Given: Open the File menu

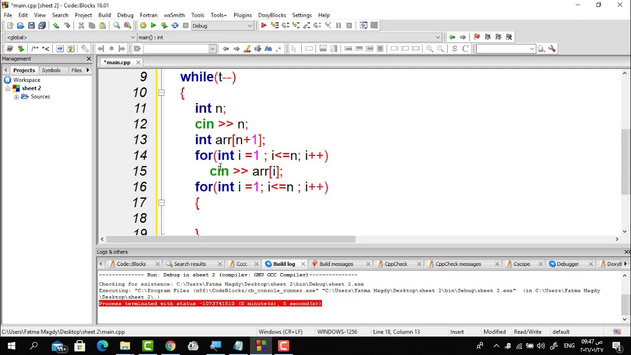Looking at the screenshot, I should 8,15.
